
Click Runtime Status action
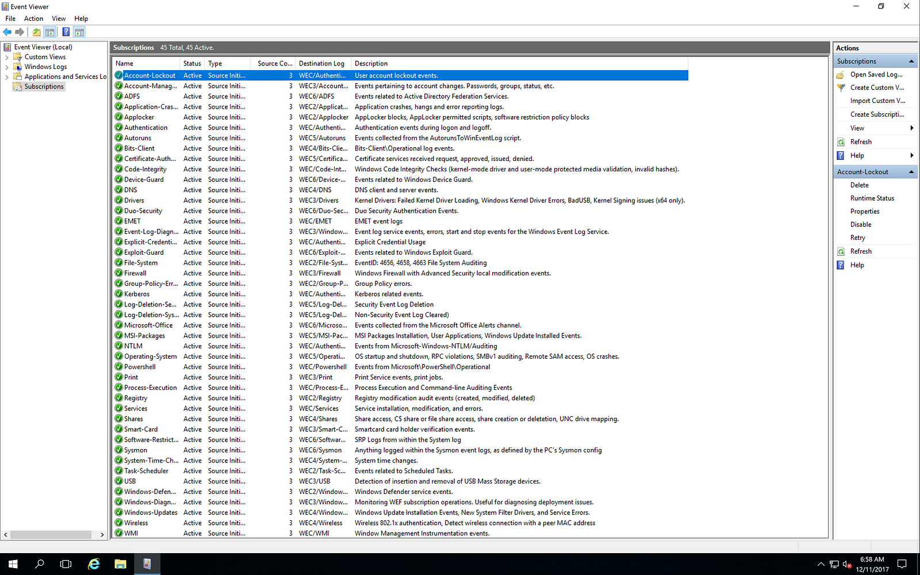(x=872, y=198)
